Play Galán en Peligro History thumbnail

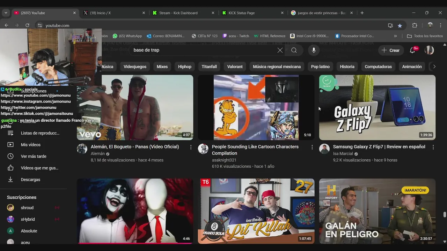tap(377, 211)
